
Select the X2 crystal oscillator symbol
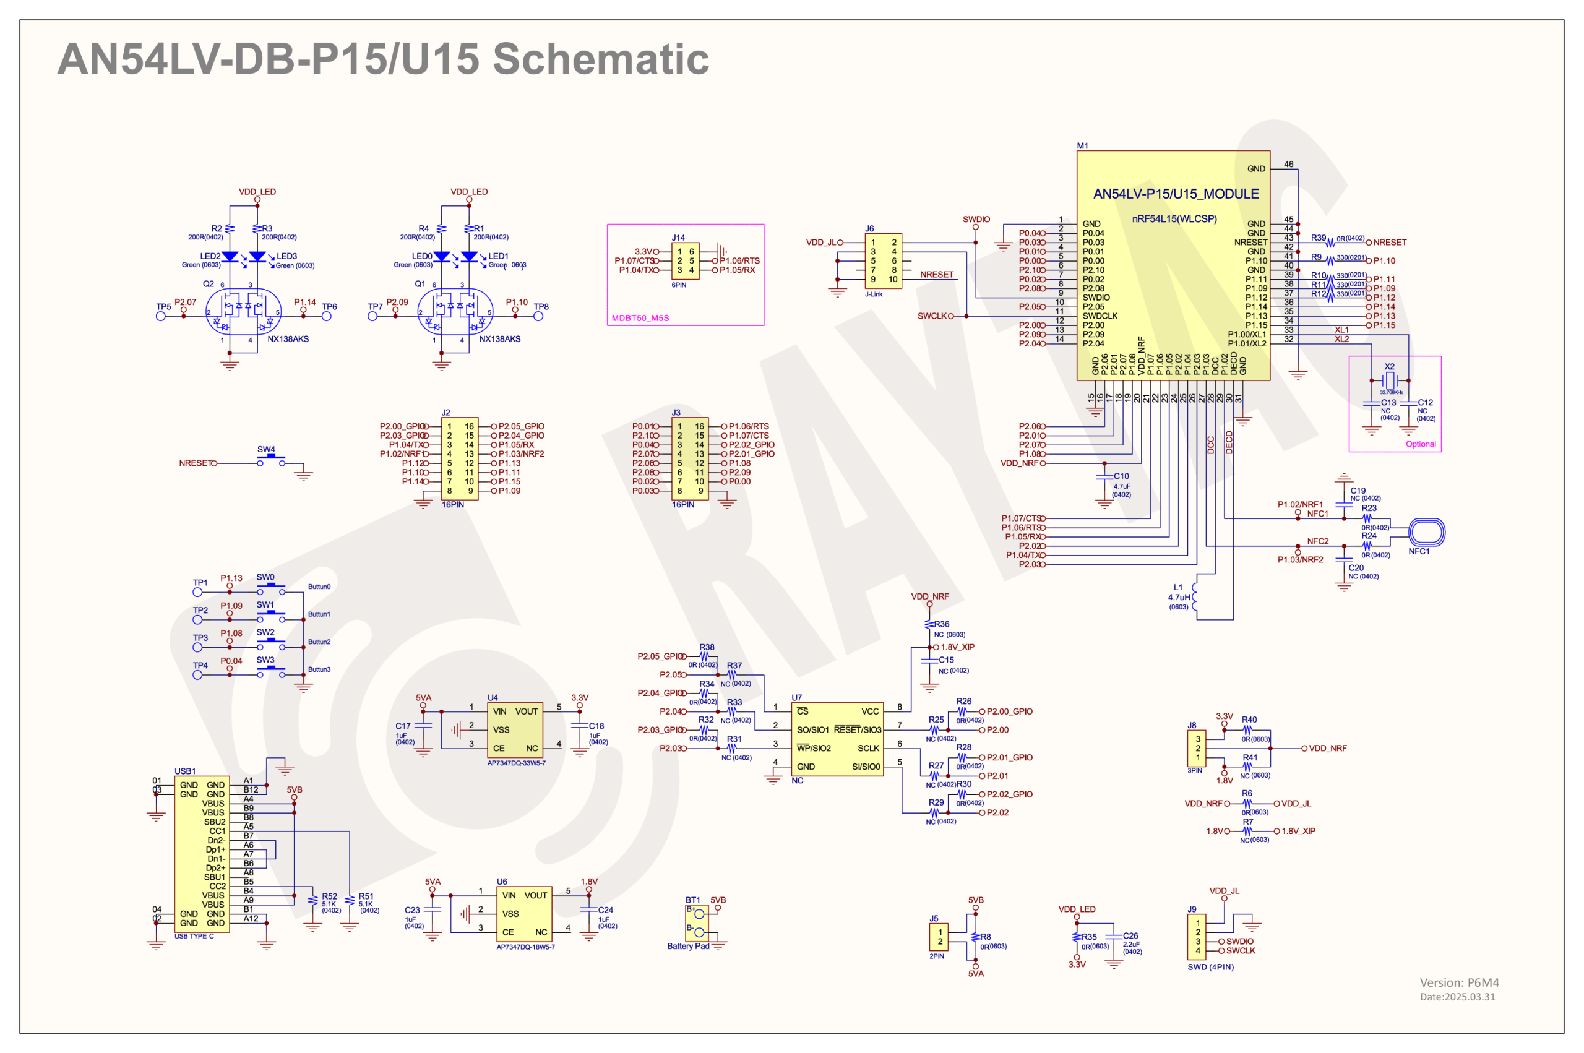coord(1389,380)
